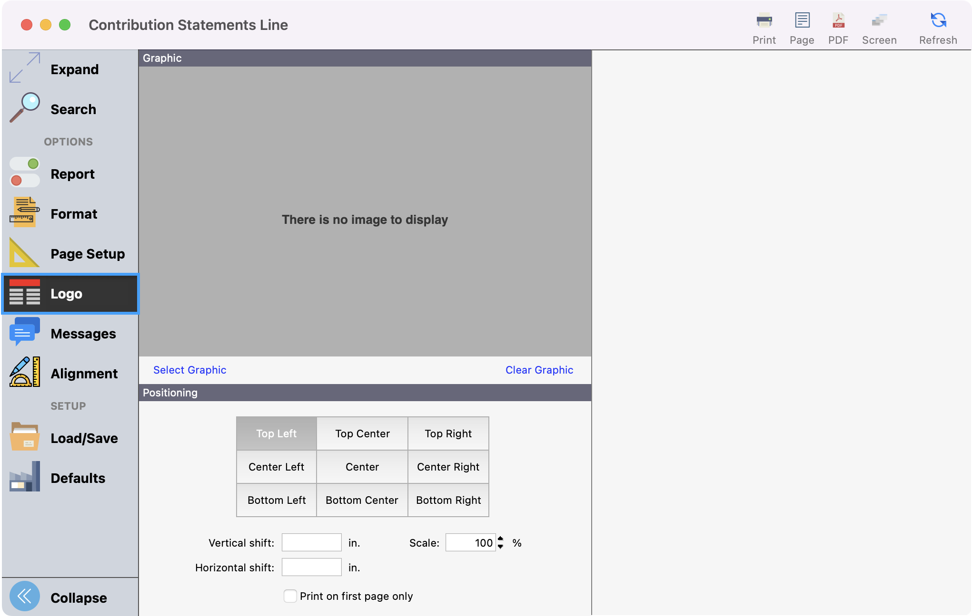This screenshot has width=972, height=616.
Task: Click the Clear Graphic link
Action: (539, 370)
